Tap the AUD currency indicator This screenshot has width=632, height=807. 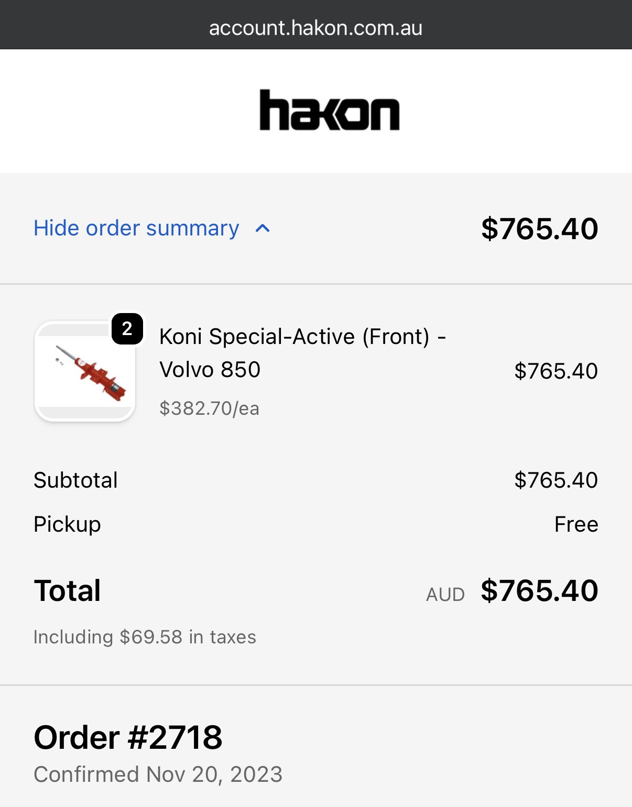445,595
